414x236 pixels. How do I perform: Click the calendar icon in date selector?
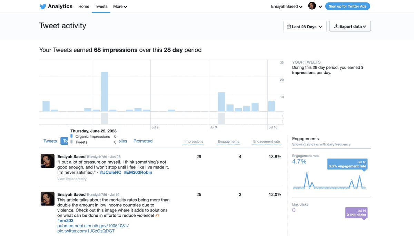pyautogui.click(x=289, y=27)
